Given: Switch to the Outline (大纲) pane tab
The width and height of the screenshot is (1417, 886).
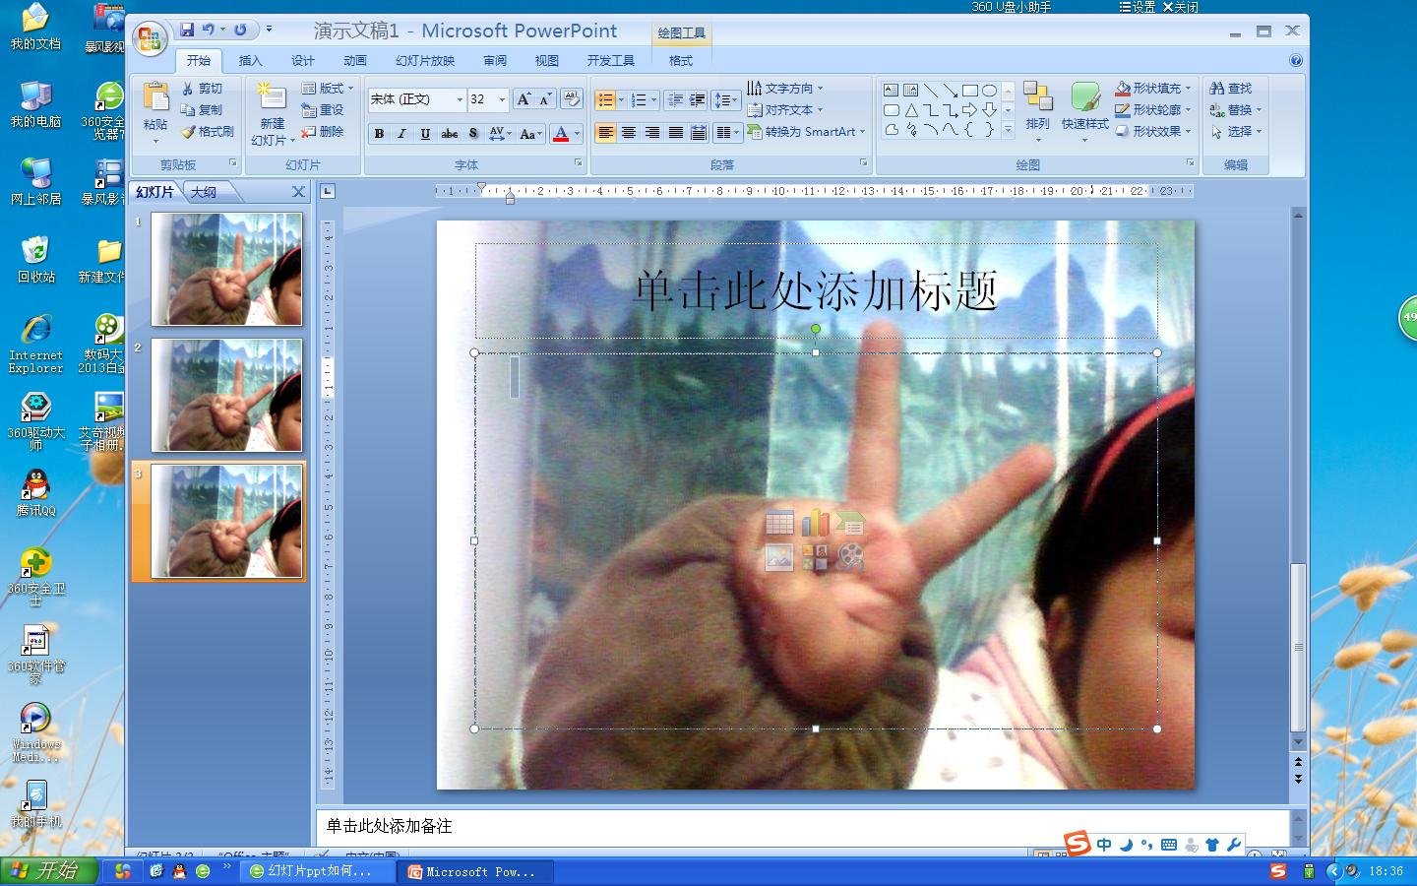Looking at the screenshot, I should (204, 192).
